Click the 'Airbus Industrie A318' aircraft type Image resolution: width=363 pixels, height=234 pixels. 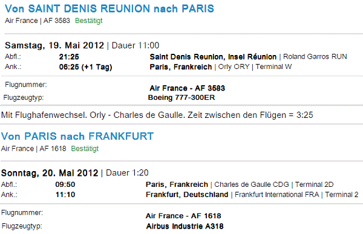[x=185, y=226]
